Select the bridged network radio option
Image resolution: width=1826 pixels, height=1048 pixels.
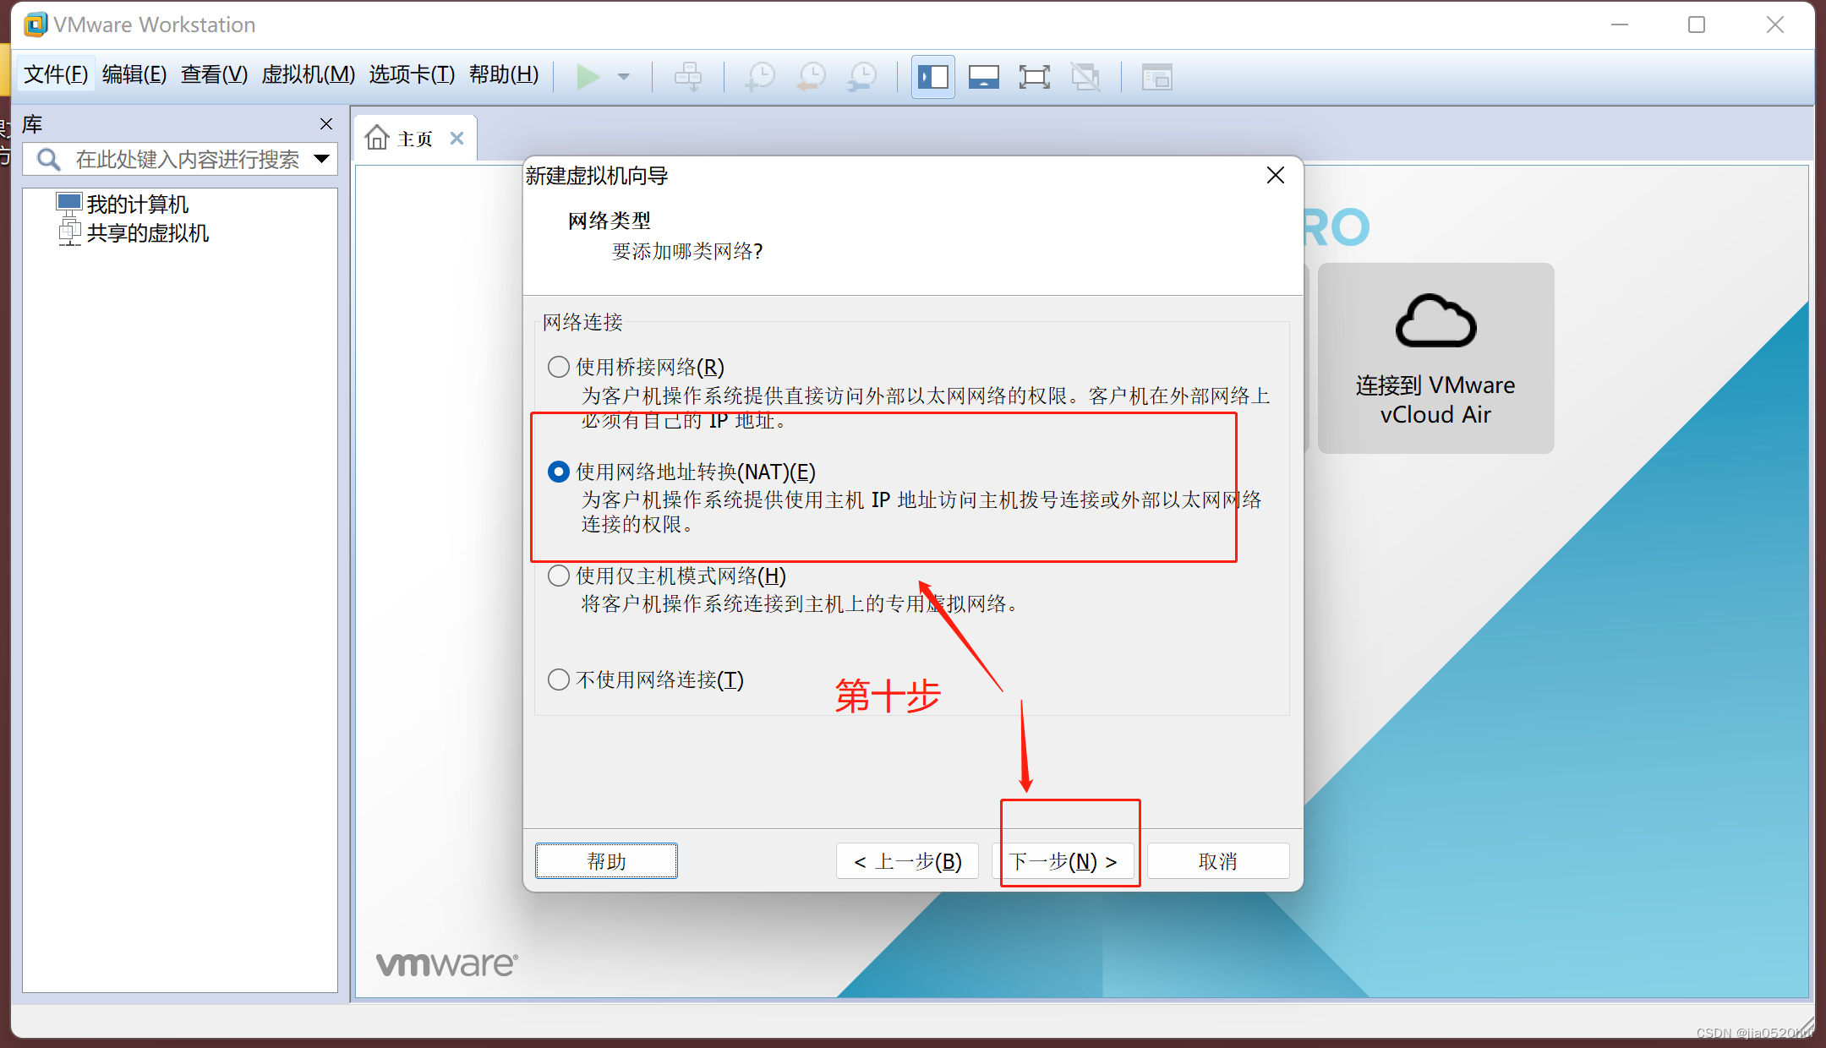pos(559,367)
